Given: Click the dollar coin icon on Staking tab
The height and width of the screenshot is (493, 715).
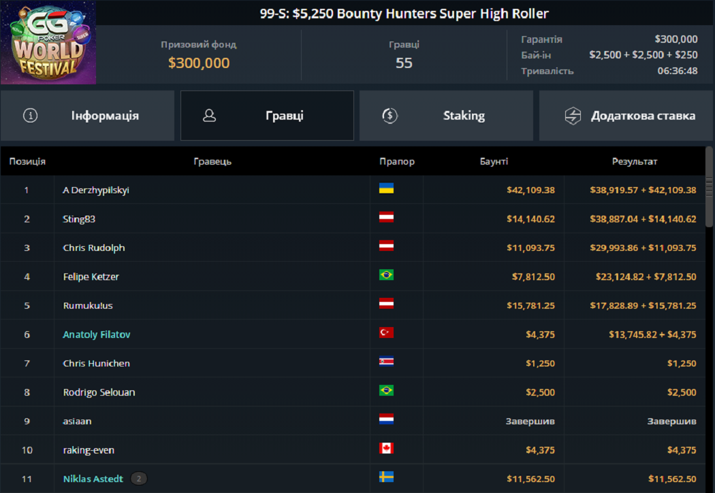Looking at the screenshot, I should click(x=390, y=116).
